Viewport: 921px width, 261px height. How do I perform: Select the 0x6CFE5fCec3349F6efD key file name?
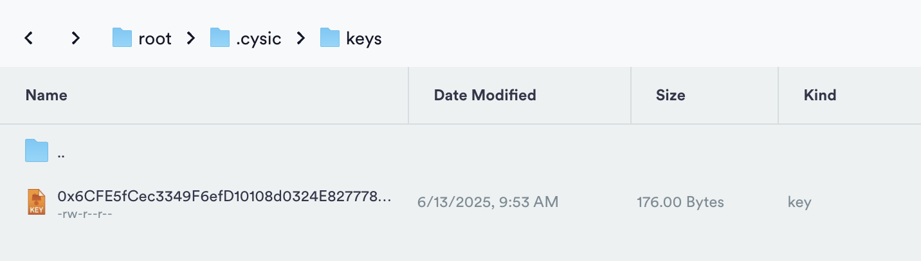pyautogui.click(x=224, y=195)
